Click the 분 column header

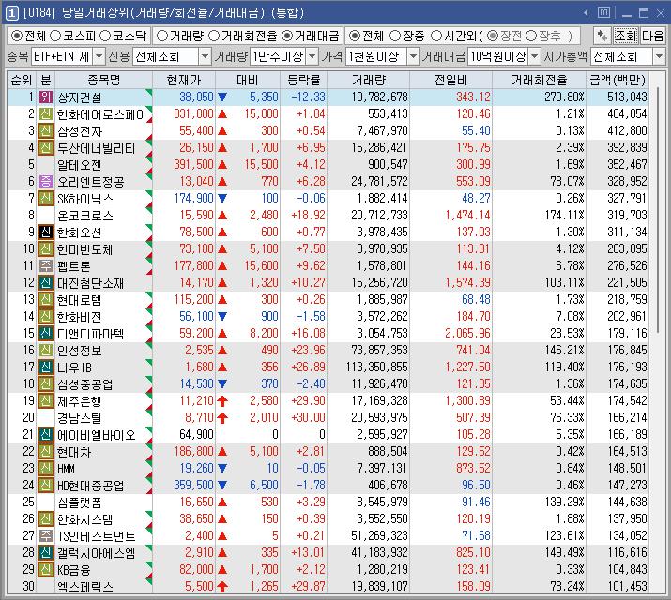coord(46,80)
